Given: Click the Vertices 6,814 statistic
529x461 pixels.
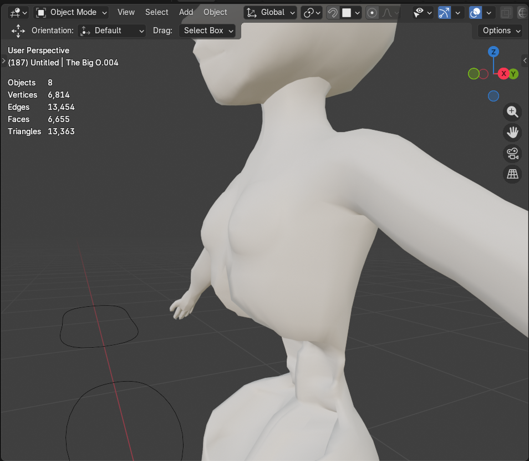Looking at the screenshot, I should (x=38, y=95).
